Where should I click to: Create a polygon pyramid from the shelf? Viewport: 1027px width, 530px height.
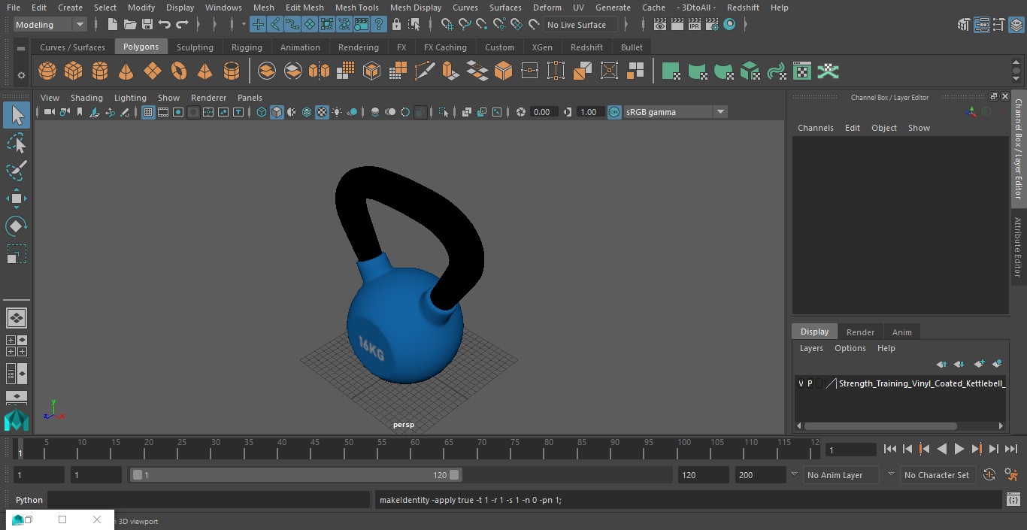[204, 71]
